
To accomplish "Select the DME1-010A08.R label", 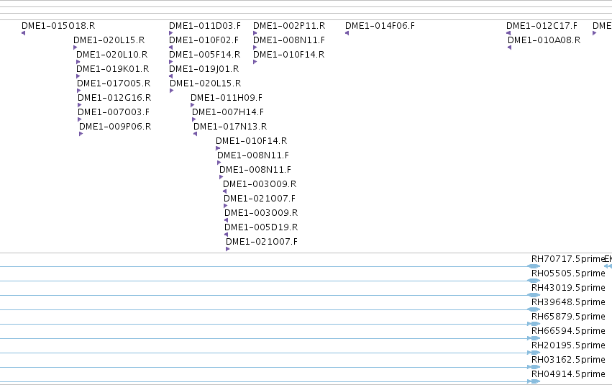I will pyautogui.click(x=544, y=40).
